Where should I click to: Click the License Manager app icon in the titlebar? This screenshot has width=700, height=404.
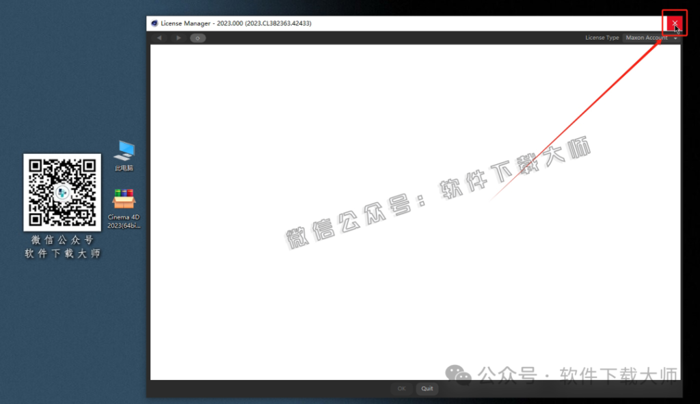pyautogui.click(x=153, y=23)
